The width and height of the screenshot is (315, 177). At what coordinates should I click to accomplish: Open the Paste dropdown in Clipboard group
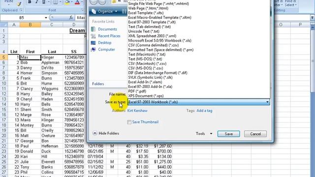point(9,4)
